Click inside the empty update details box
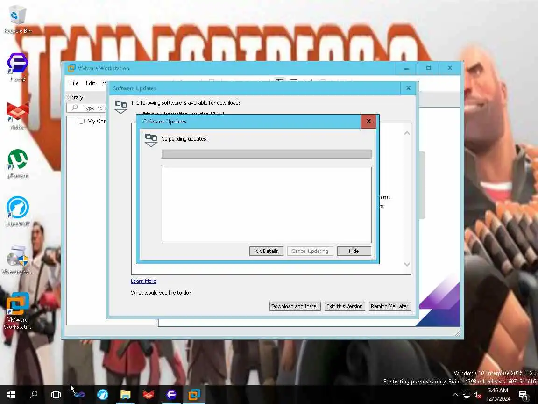 click(267, 205)
